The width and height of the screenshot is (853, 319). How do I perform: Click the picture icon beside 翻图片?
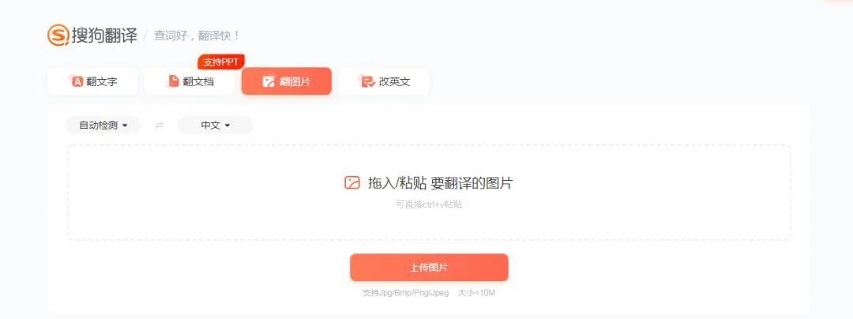(269, 81)
